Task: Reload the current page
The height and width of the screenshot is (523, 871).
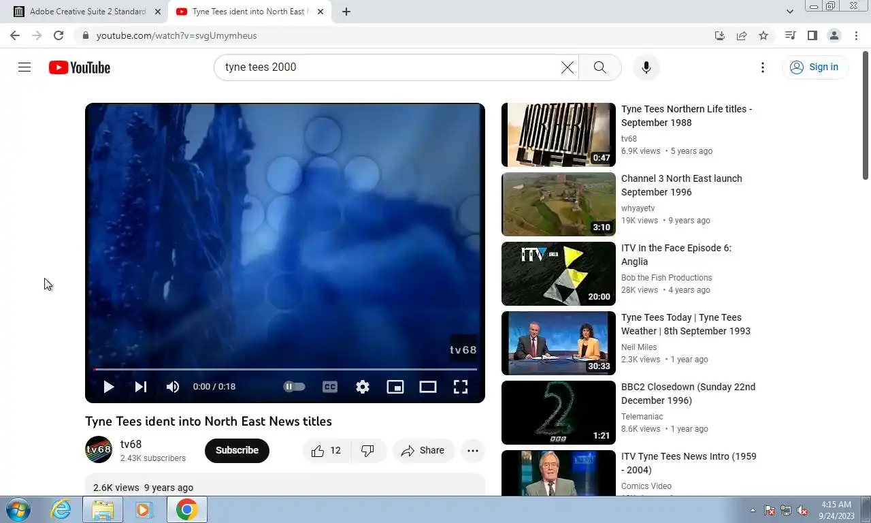Action: 59,35
